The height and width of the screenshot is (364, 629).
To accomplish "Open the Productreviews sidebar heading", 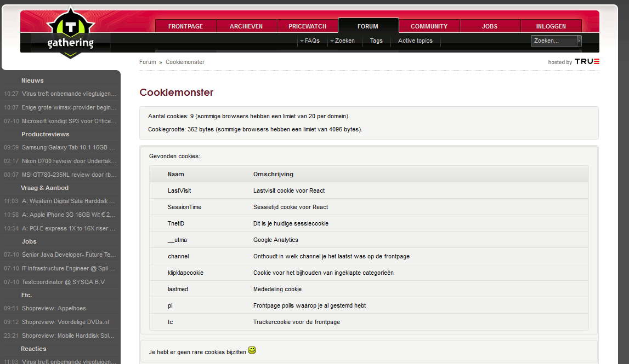I will (46, 134).
